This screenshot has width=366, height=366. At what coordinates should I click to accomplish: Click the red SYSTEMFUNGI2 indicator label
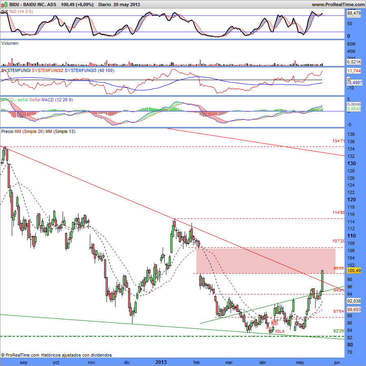pos(48,70)
